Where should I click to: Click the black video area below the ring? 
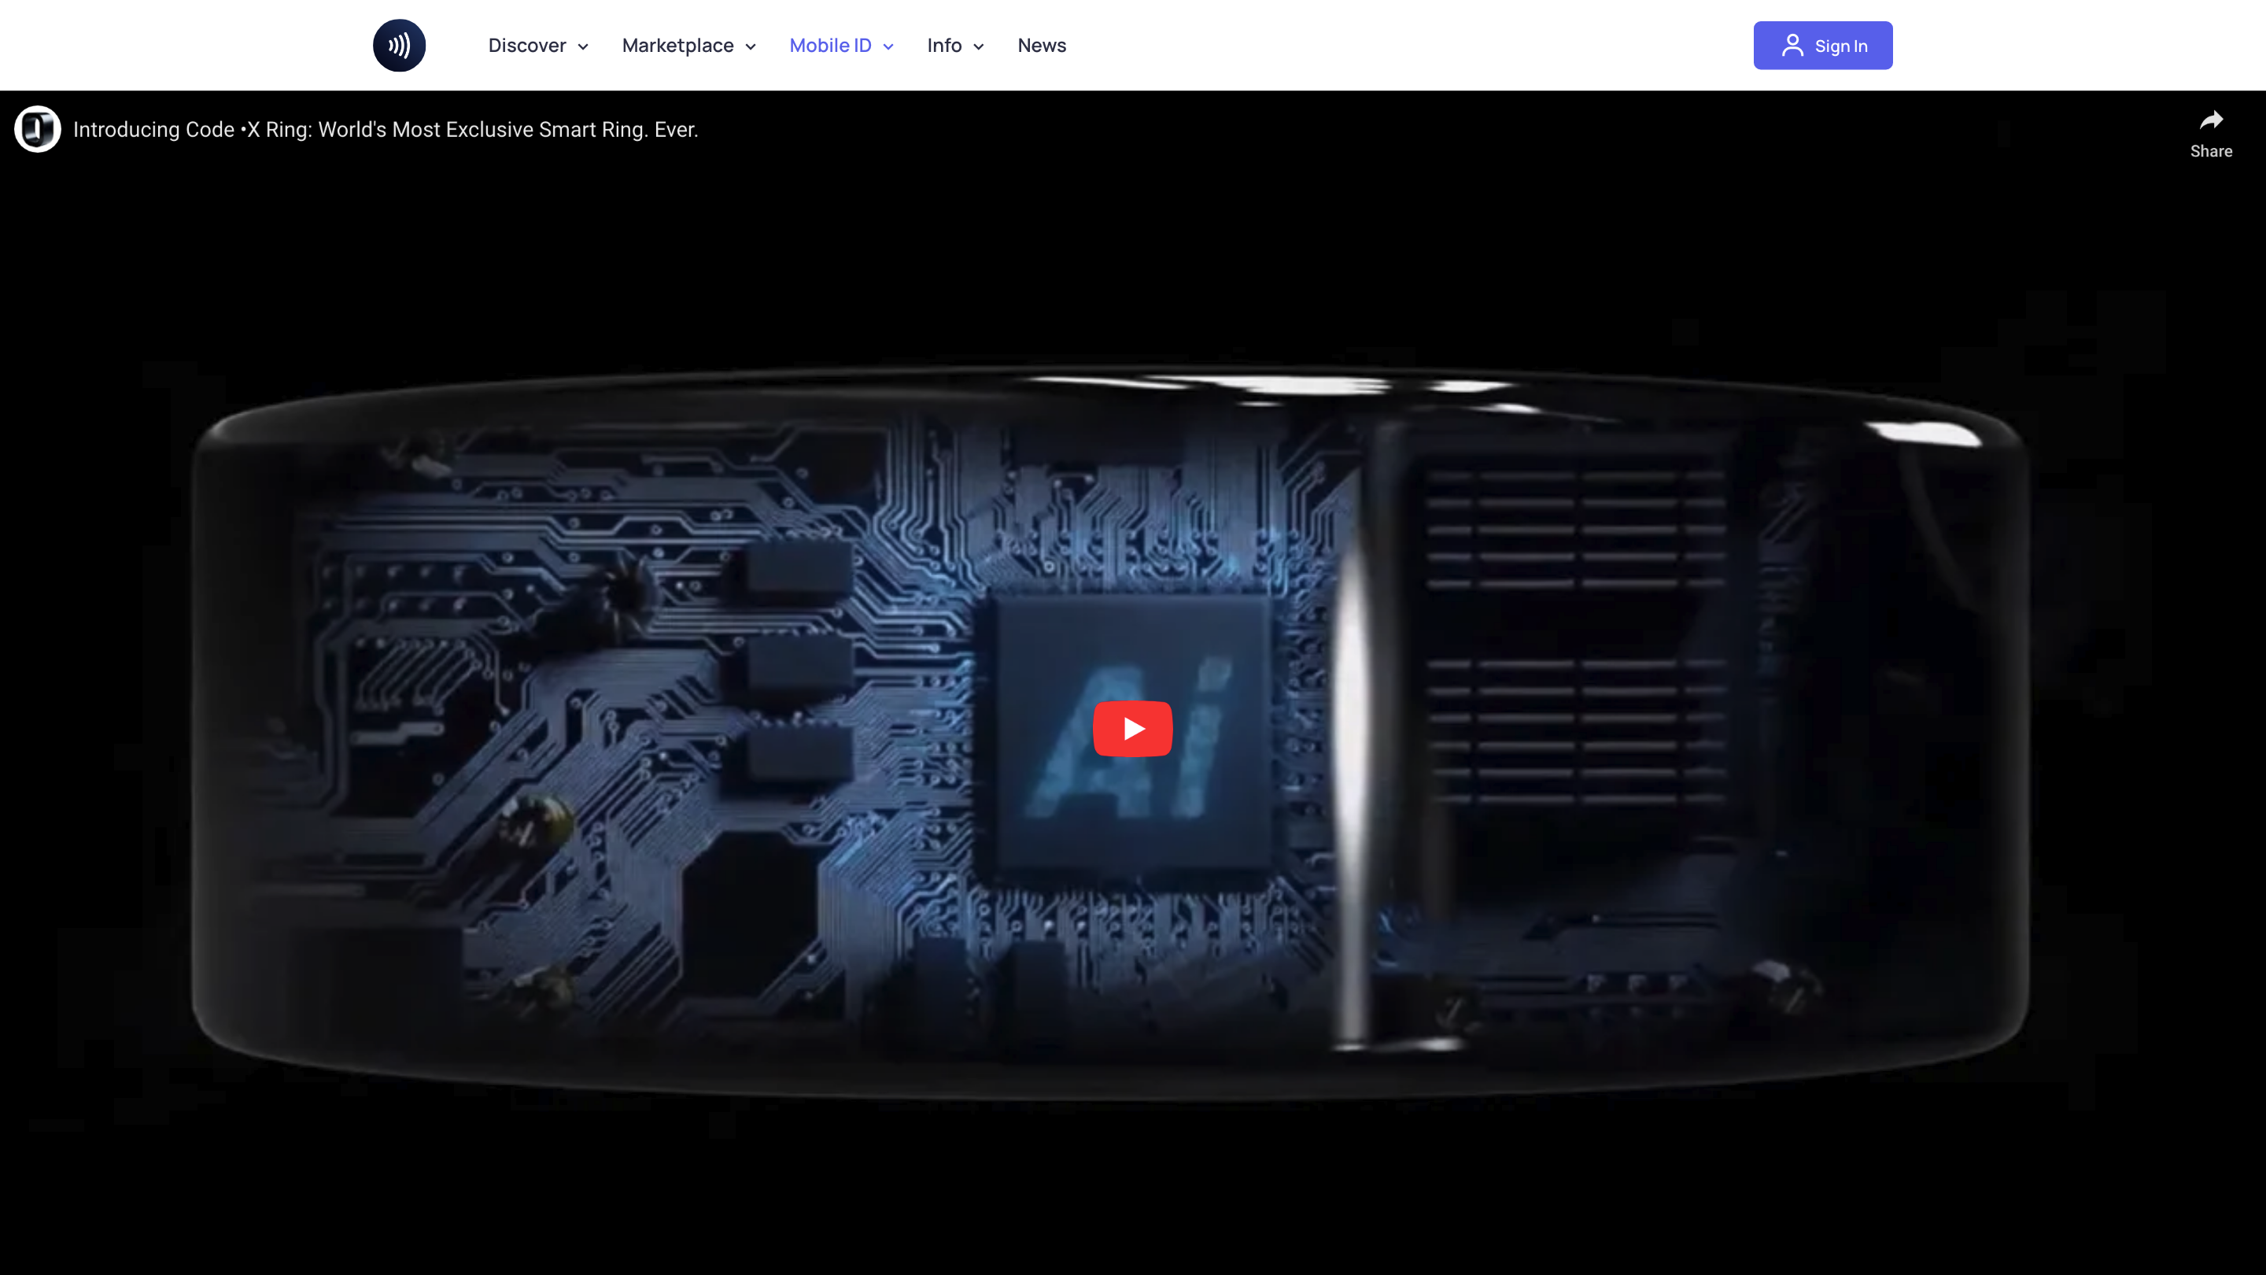tap(1133, 1188)
